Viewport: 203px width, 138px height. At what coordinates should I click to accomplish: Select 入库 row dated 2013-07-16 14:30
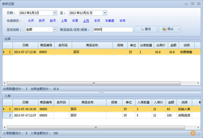[101, 109]
